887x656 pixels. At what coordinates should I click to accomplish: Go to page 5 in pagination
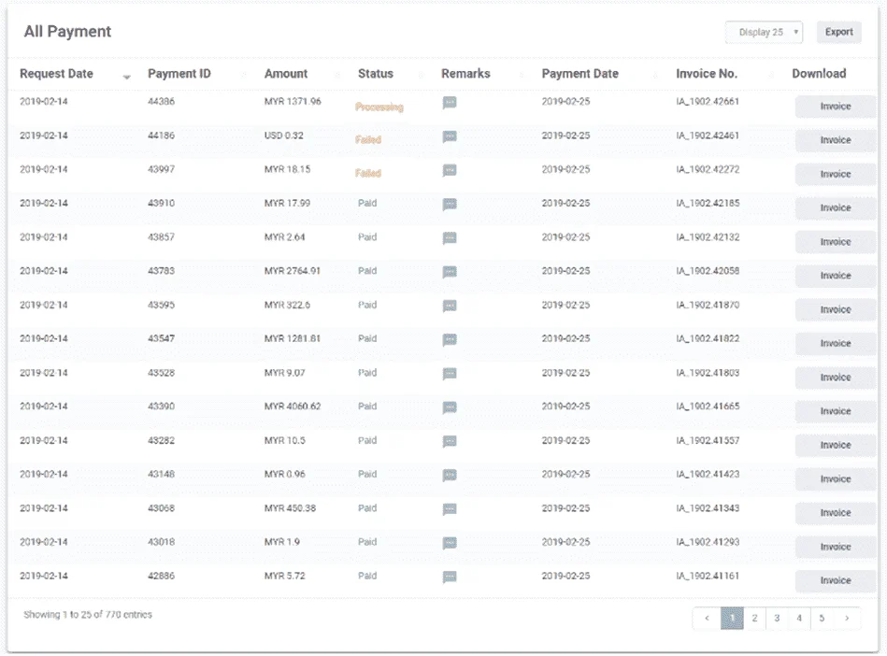pyautogui.click(x=822, y=618)
